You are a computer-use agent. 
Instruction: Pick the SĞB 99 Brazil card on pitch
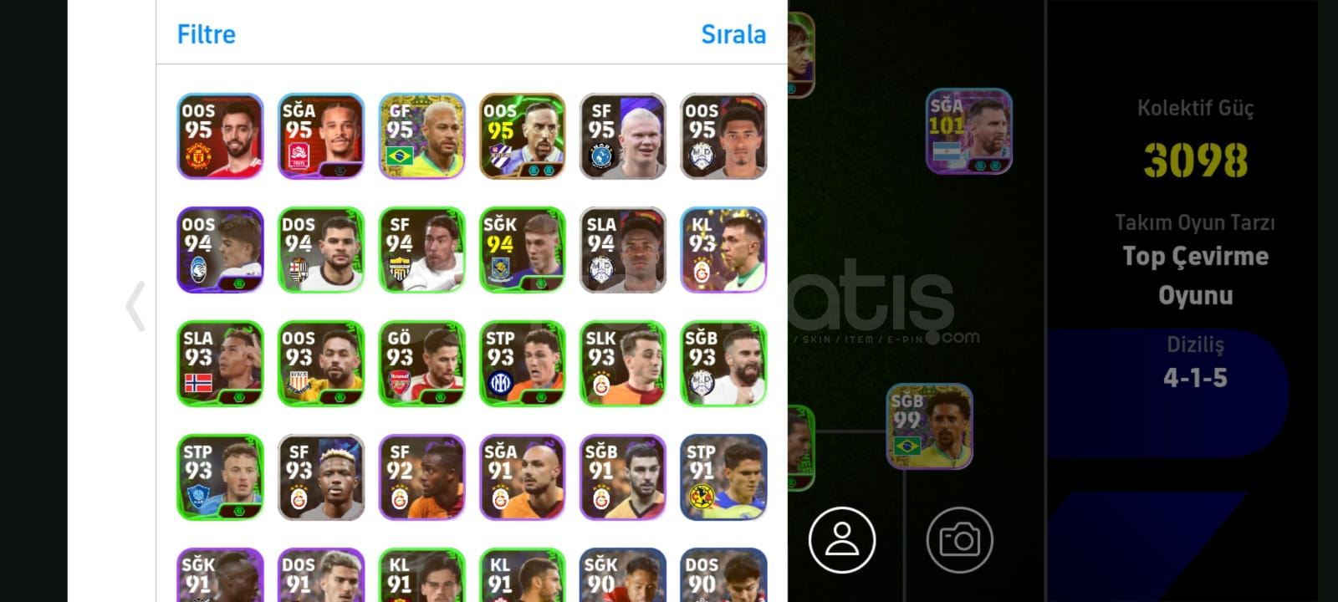tap(929, 426)
